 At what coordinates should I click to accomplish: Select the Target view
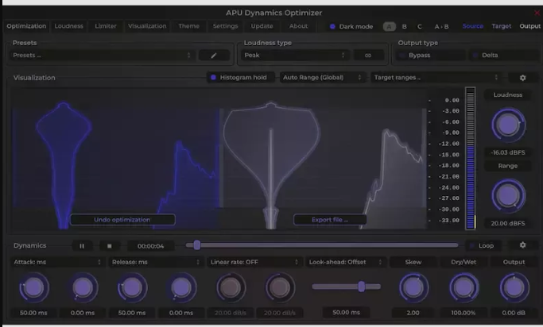(502, 26)
